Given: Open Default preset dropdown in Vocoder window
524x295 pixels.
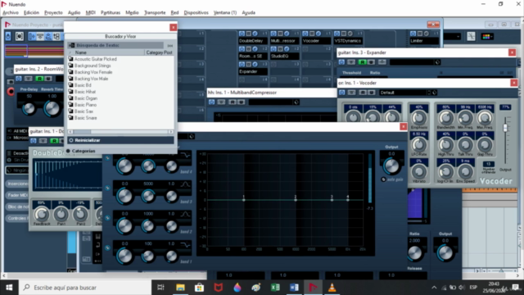Looking at the screenshot, I should [x=404, y=93].
